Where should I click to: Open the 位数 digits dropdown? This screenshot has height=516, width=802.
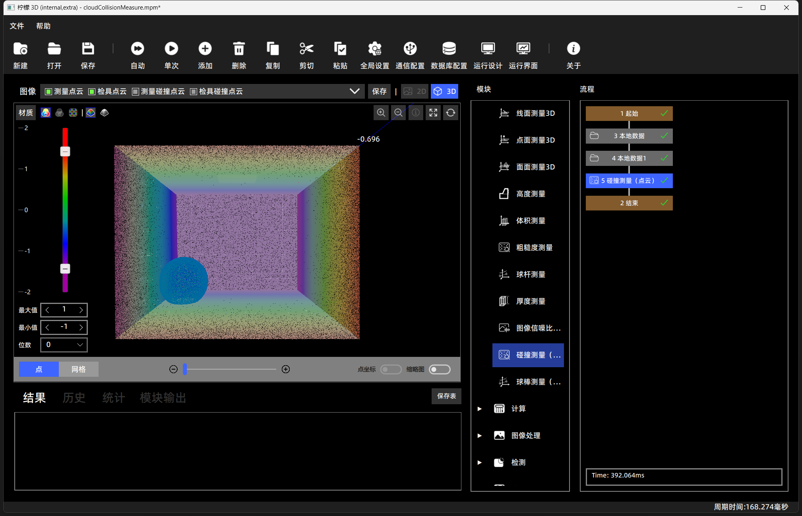[64, 345]
